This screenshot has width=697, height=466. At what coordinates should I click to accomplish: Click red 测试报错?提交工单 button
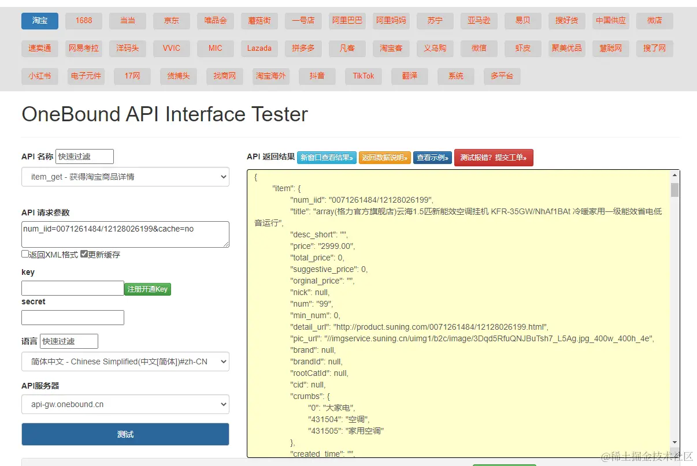click(x=494, y=158)
